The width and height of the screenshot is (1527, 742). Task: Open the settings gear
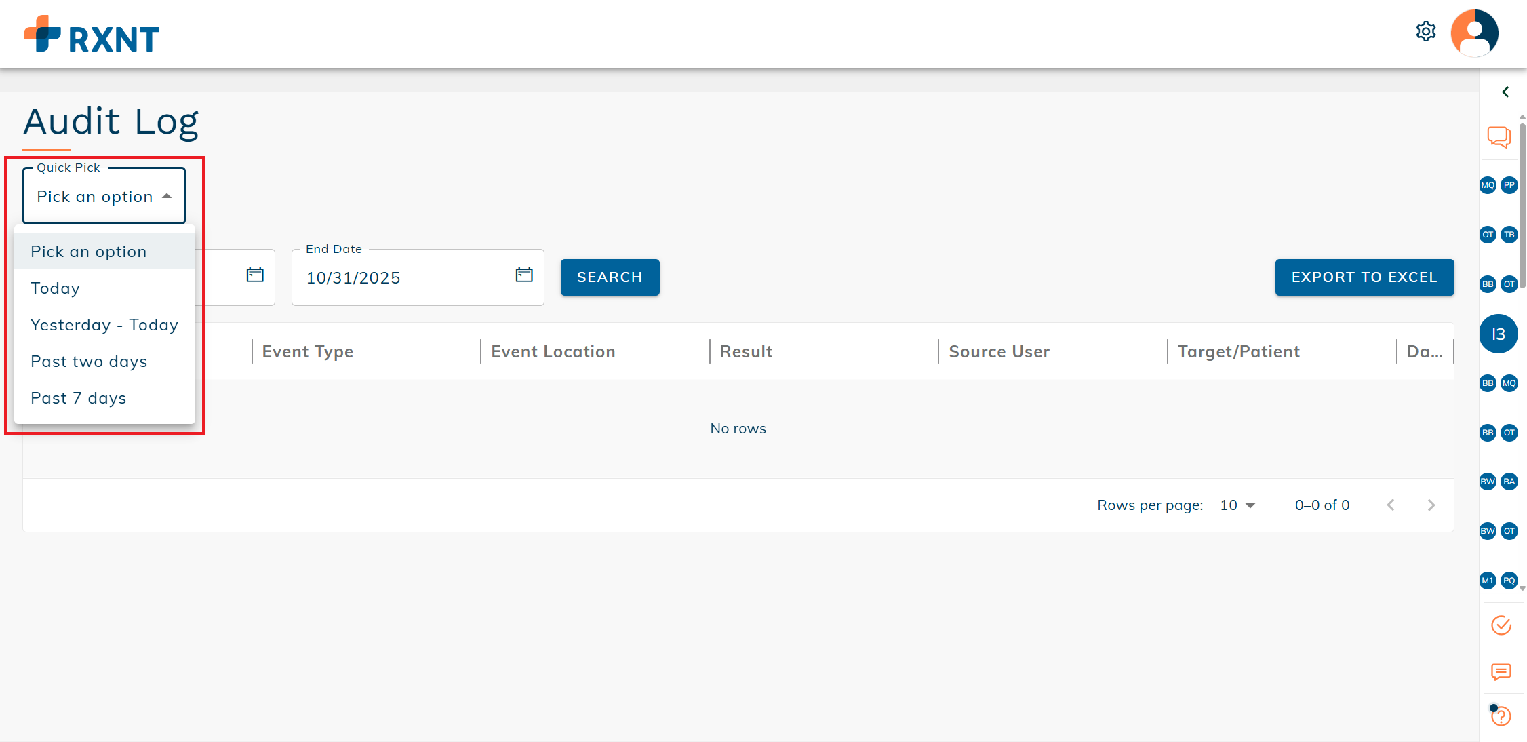pyautogui.click(x=1426, y=31)
